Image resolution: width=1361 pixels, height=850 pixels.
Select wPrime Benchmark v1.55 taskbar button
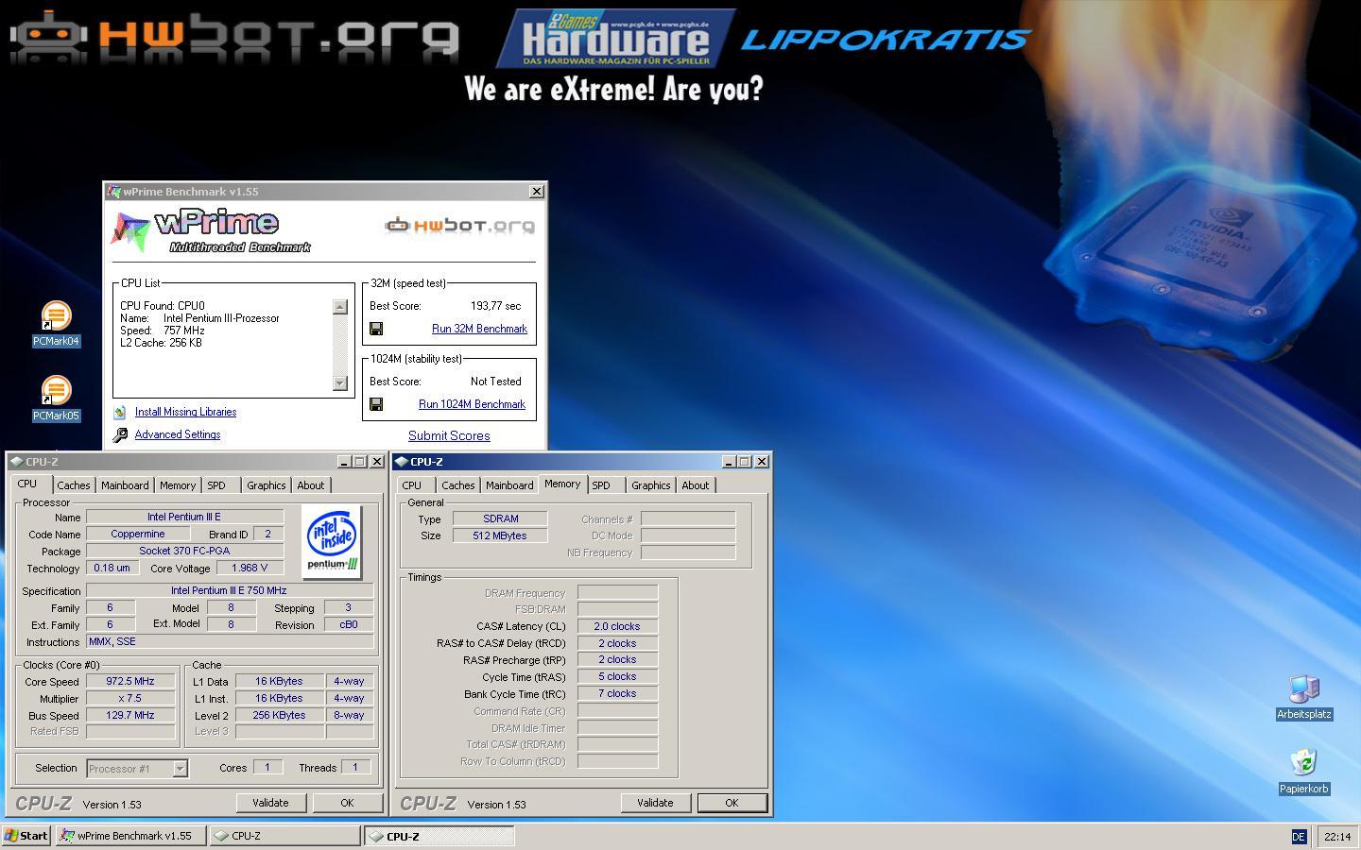(x=130, y=836)
